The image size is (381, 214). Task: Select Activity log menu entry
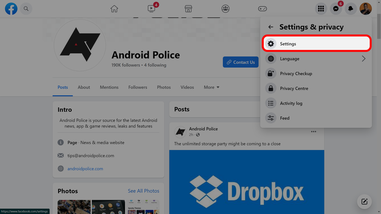click(317, 103)
